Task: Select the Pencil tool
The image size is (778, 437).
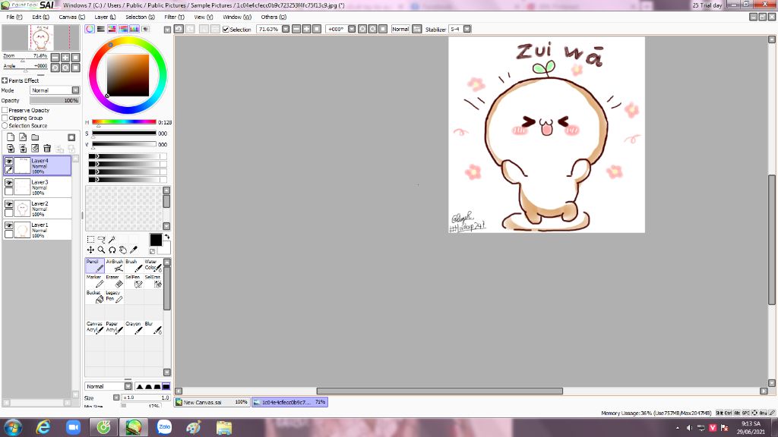Action: click(x=94, y=266)
